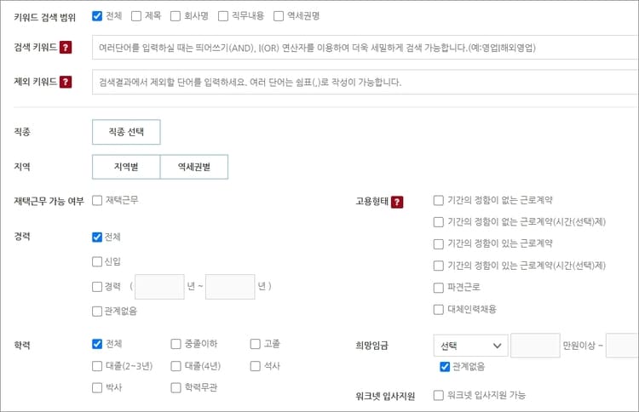The image size is (639, 412).
Task: Check 기간의 정함이 없는 근로계약 box
Action: pos(439,200)
